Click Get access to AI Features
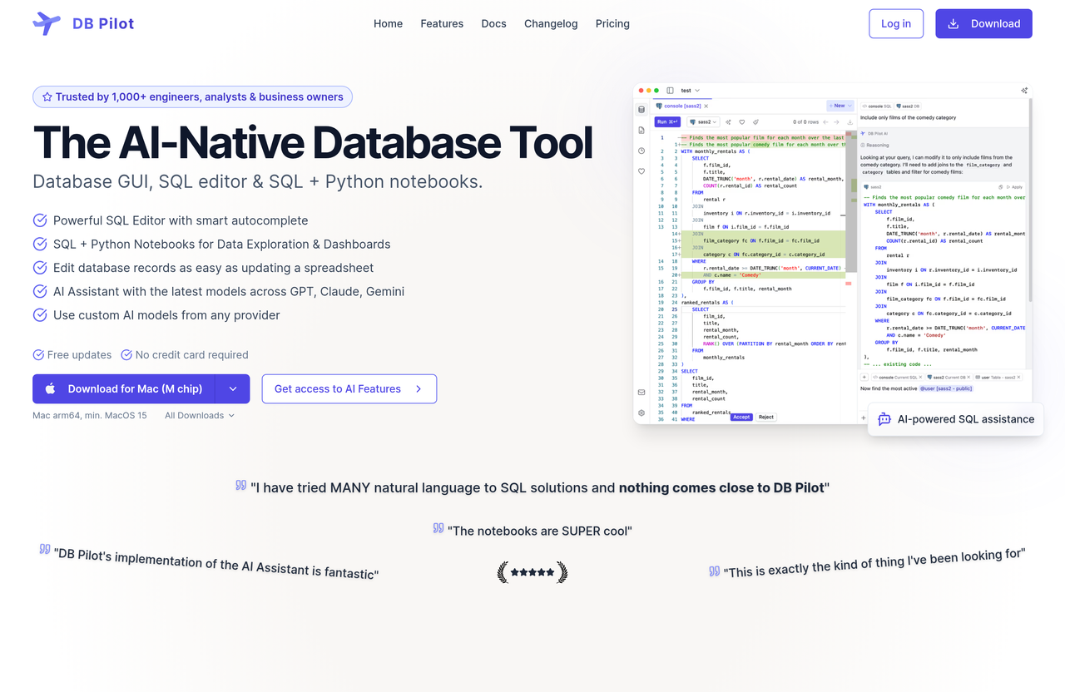Image resolution: width=1065 pixels, height=692 pixels. pyautogui.click(x=349, y=388)
